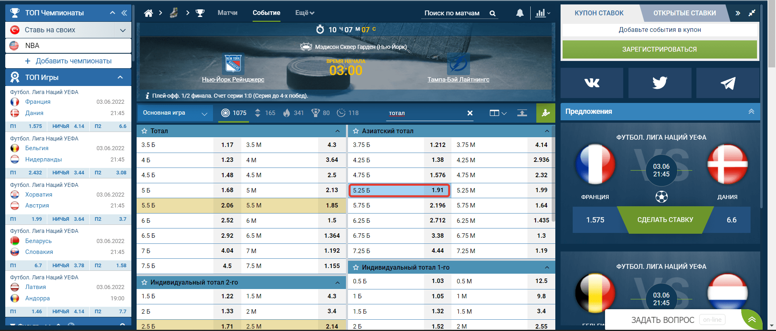The height and width of the screenshot is (331, 776).
Task: Click the New York Rangers logo
Action: point(233,63)
